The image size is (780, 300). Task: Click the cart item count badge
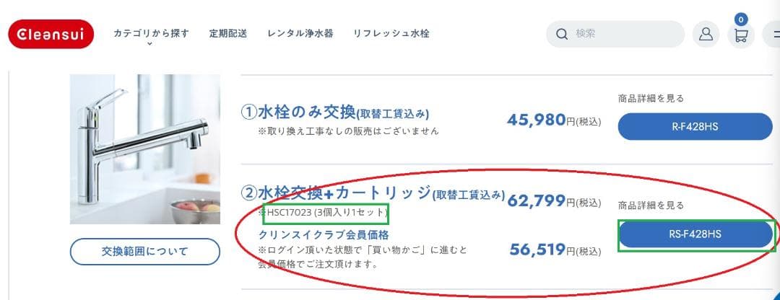point(741,19)
